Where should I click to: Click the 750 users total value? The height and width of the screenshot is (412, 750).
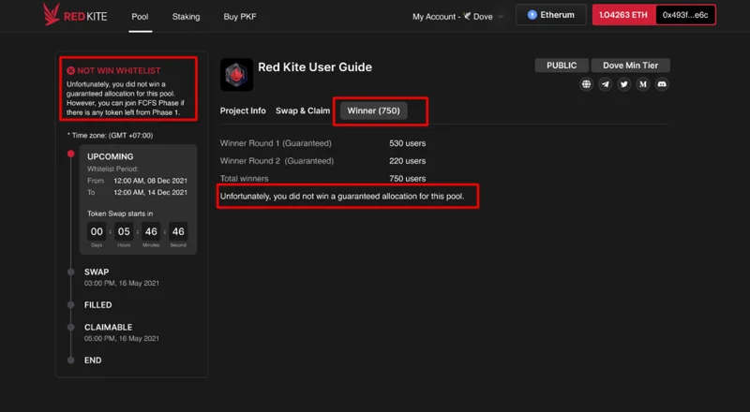pos(407,179)
